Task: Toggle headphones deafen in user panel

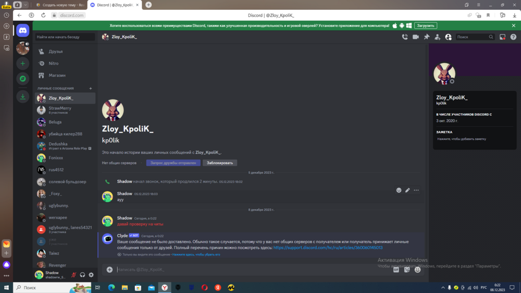Action: pos(82,275)
